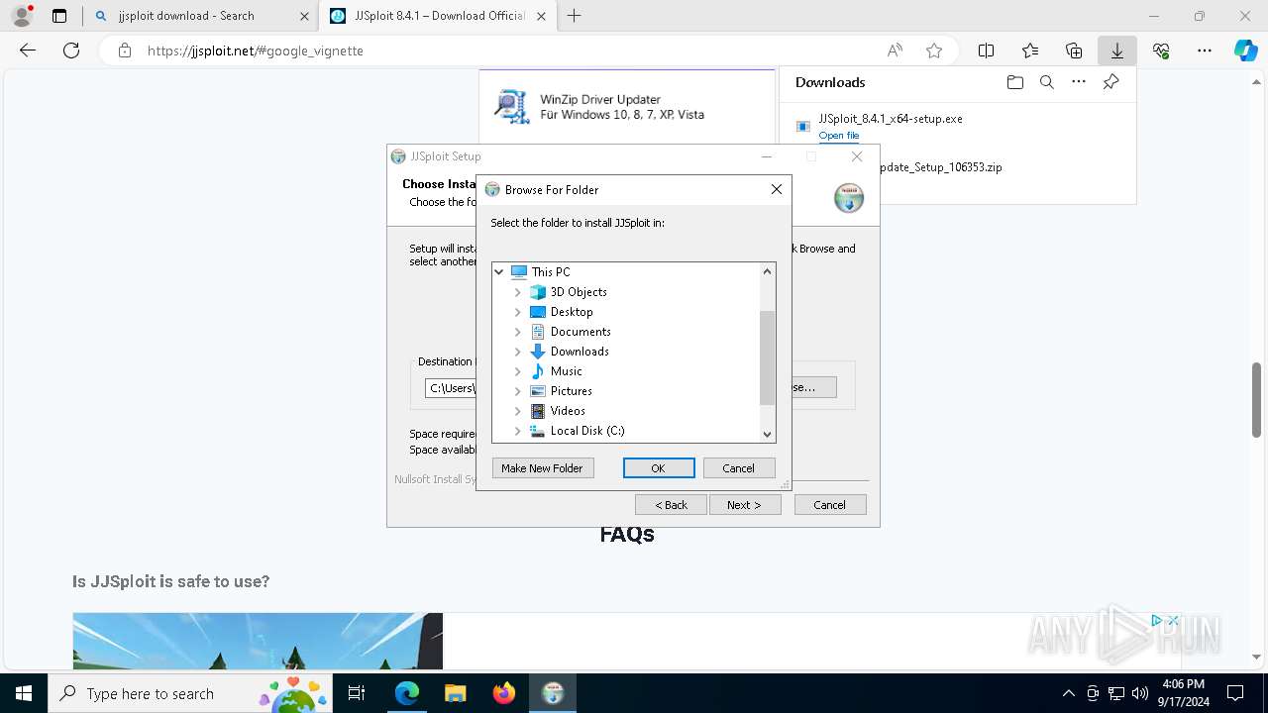This screenshot has width=1268, height=713.
Task: View site information via the padlock icon
Action: (x=124, y=51)
